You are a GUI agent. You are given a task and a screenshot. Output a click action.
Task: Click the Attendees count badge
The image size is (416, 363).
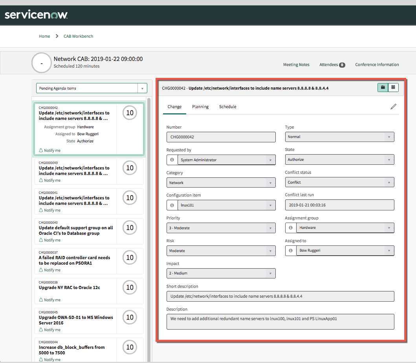[x=342, y=65]
